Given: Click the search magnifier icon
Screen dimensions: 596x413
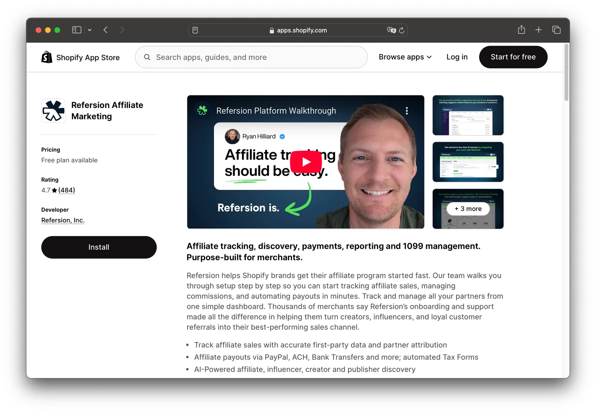Looking at the screenshot, I should click(147, 57).
